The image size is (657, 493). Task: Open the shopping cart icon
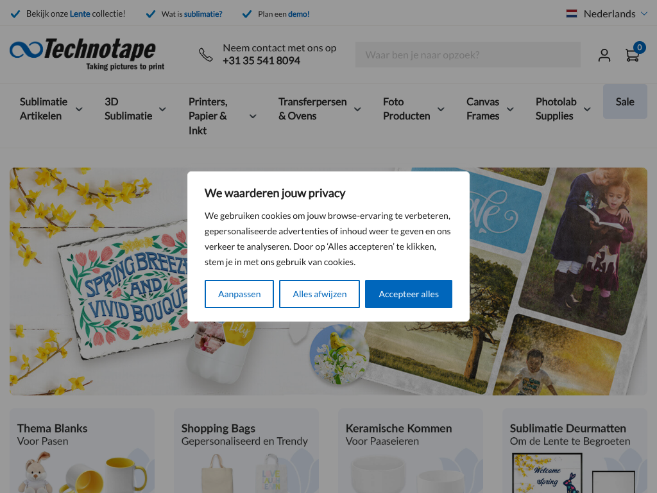click(x=633, y=55)
